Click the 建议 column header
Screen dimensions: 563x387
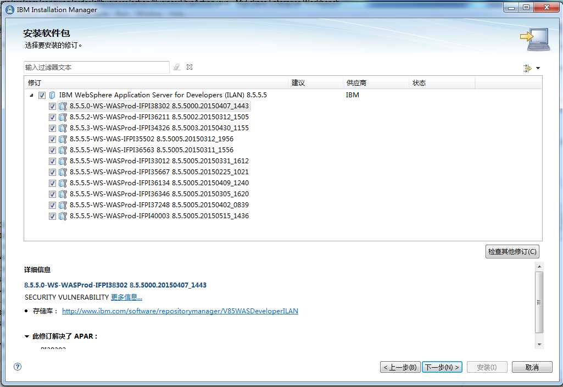[x=316, y=82]
